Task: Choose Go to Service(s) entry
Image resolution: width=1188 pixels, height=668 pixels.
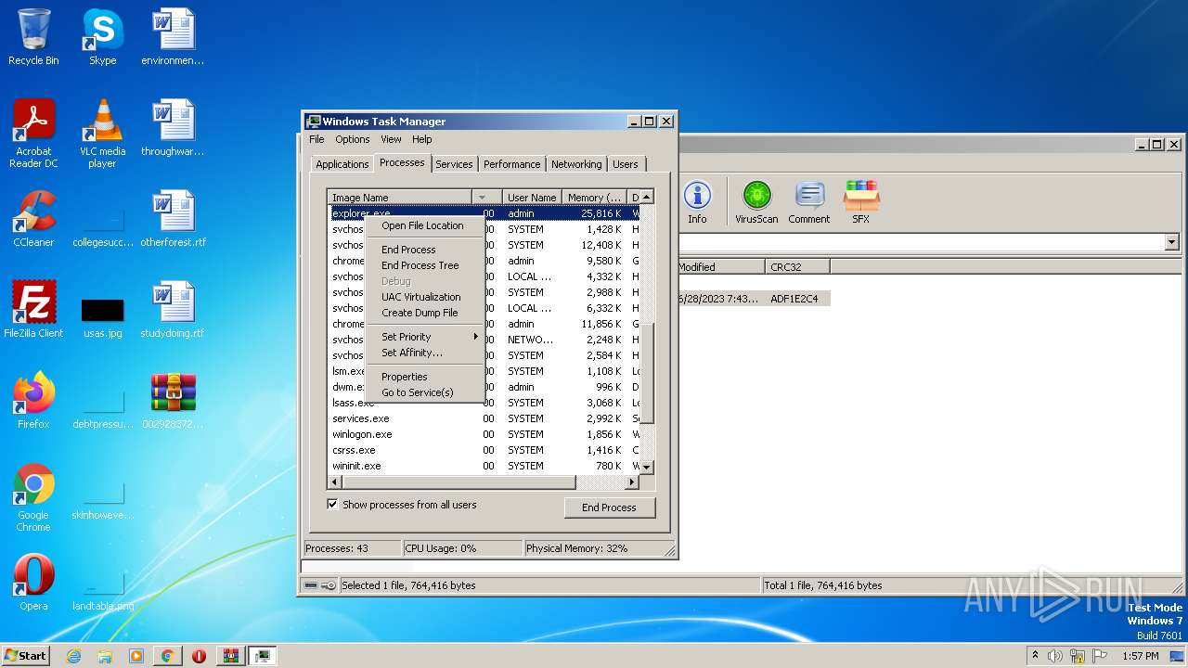Action: pyautogui.click(x=418, y=392)
